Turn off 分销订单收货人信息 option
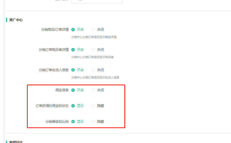Screen dimensions: 231x143 pos(93,70)
